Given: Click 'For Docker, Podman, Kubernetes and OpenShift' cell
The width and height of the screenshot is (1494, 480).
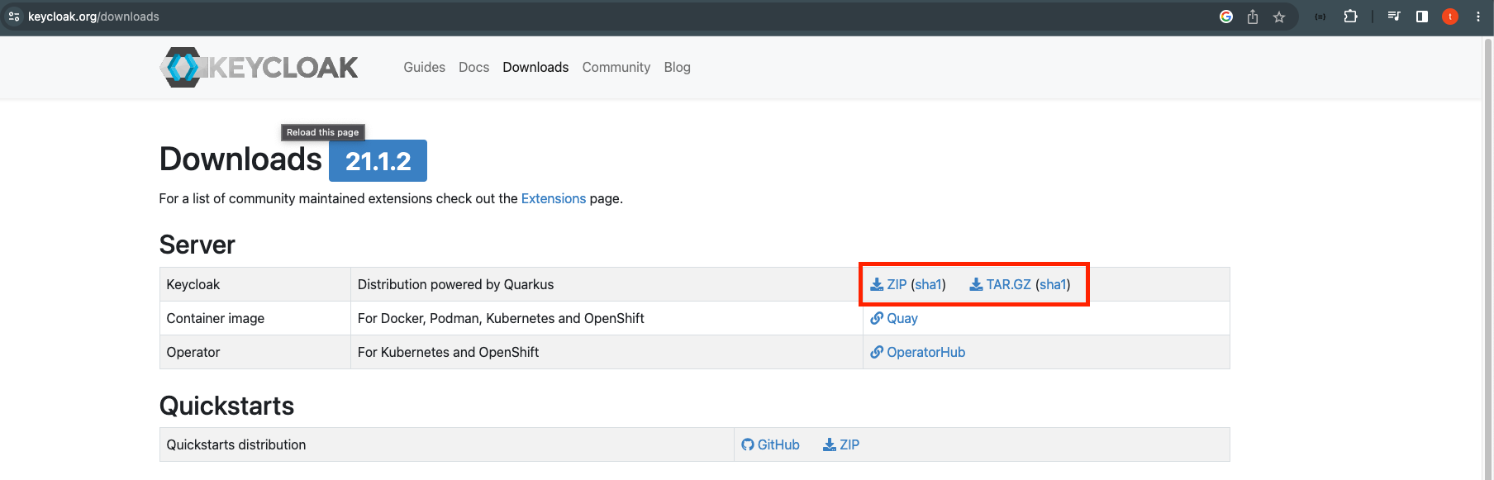Looking at the screenshot, I should (x=607, y=318).
